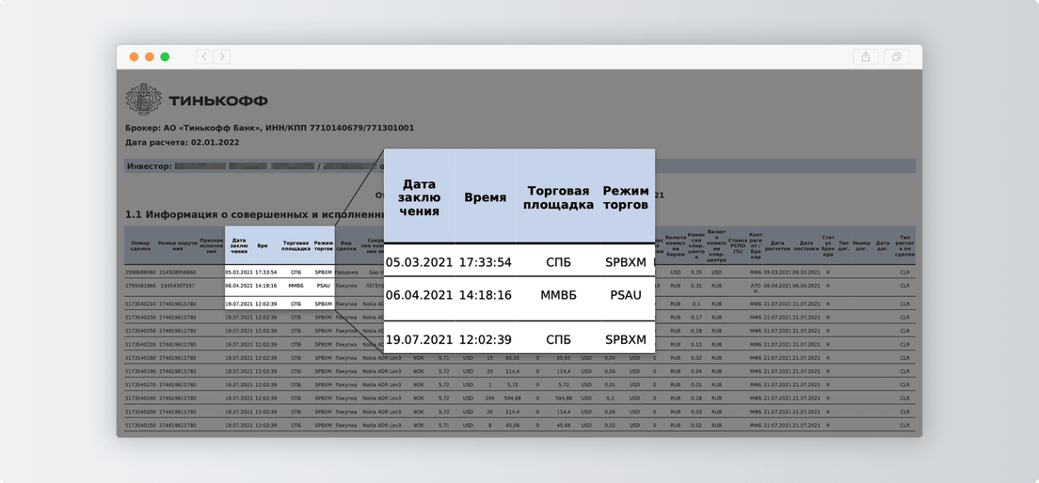Click the 'Дата расчетов' column header
This screenshot has width=1039, height=483.
tap(776, 245)
